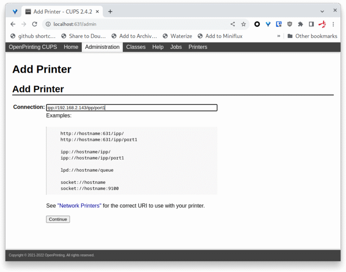Go to the Printers tab
This screenshot has height=272, width=346.
tap(198, 47)
